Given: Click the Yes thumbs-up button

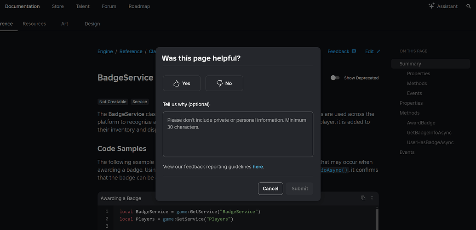Looking at the screenshot, I should pyautogui.click(x=182, y=84).
